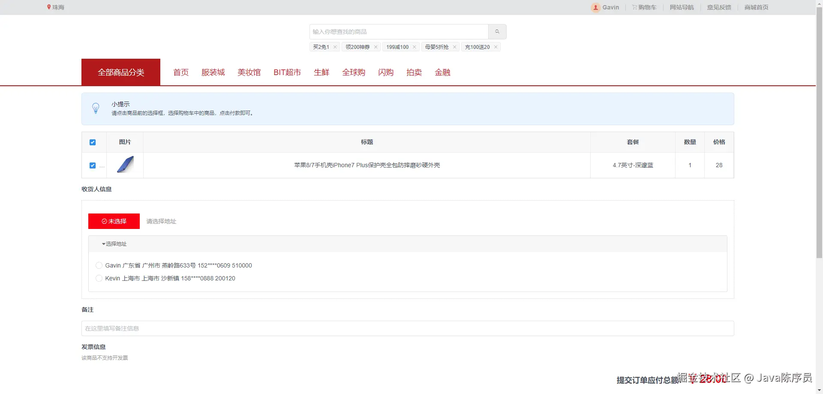Open the 服装城 nav item
823x394 pixels.
coord(213,72)
